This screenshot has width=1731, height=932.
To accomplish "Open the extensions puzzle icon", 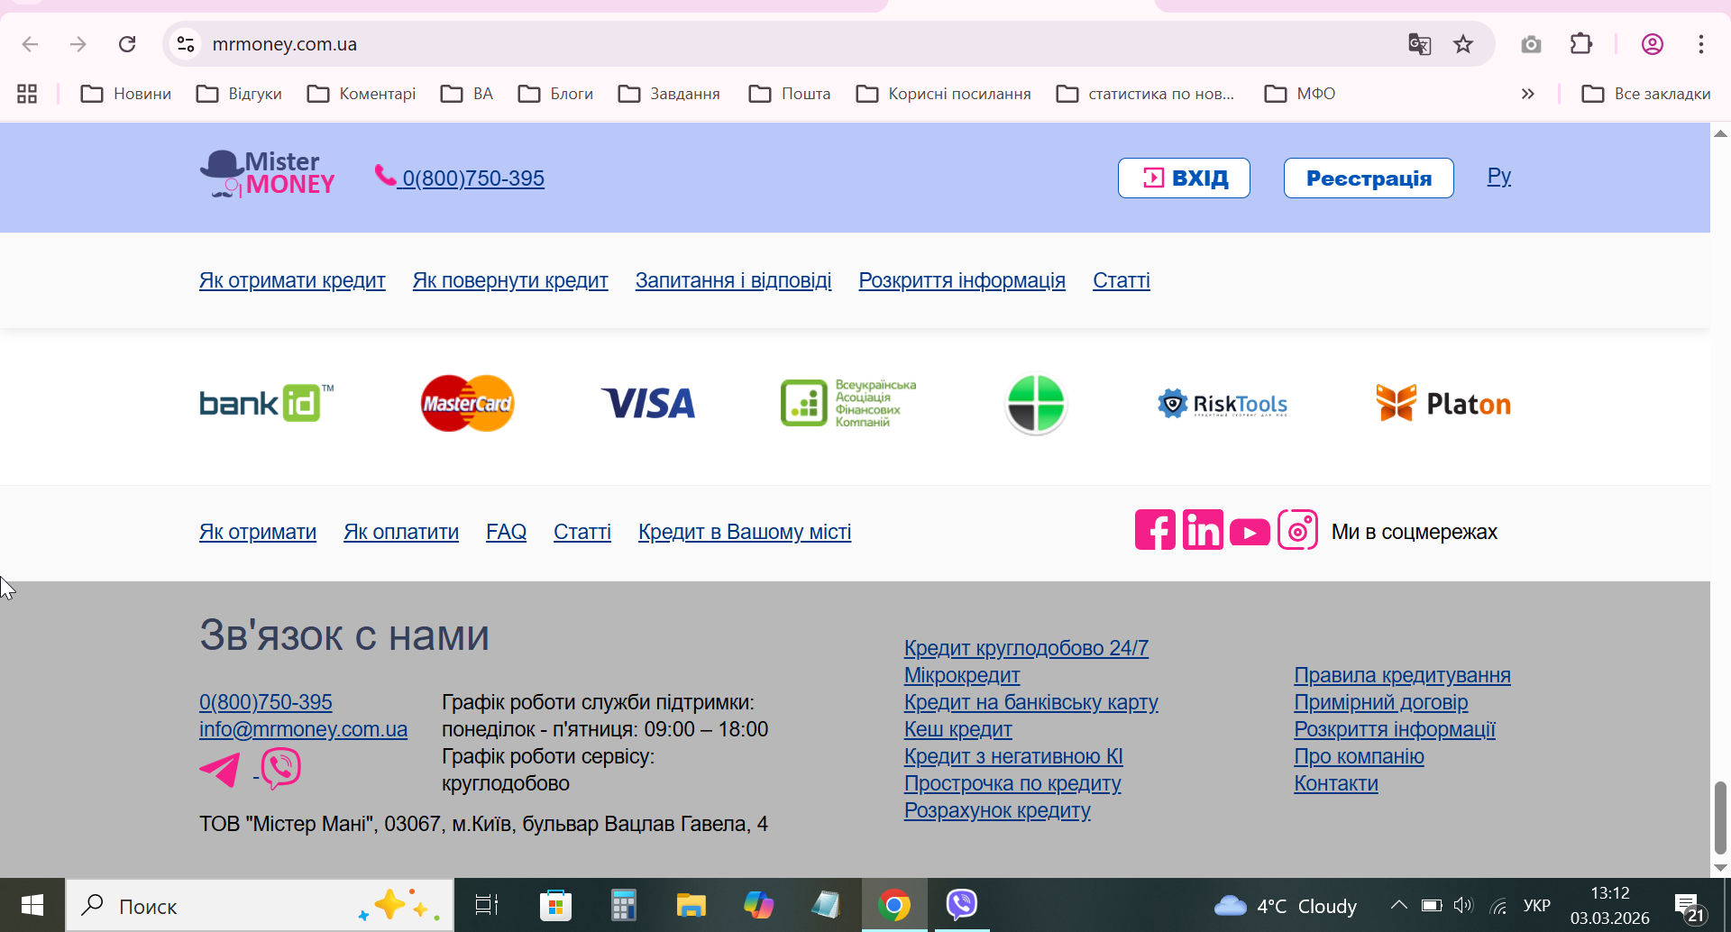I will [1581, 44].
